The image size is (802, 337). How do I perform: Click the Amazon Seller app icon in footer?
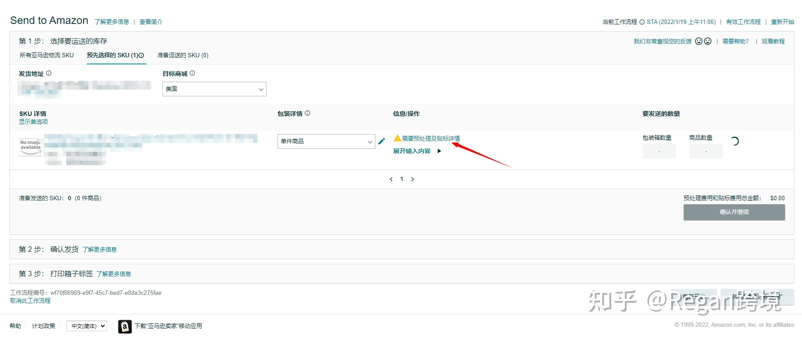pyautogui.click(x=125, y=326)
